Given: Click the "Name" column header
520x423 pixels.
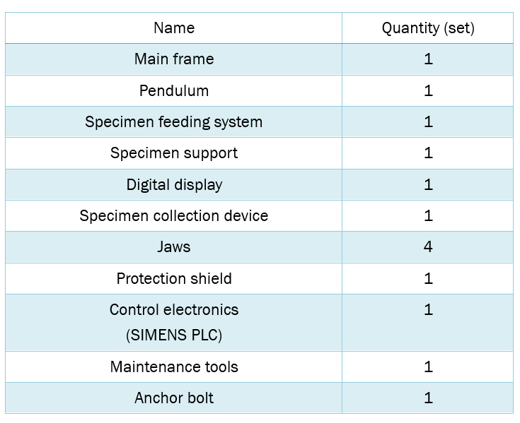Looking at the screenshot, I should coord(174,28).
